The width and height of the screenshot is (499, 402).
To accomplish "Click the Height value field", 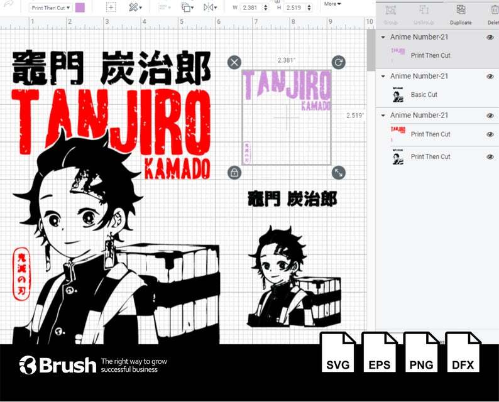I will tap(294, 8).
